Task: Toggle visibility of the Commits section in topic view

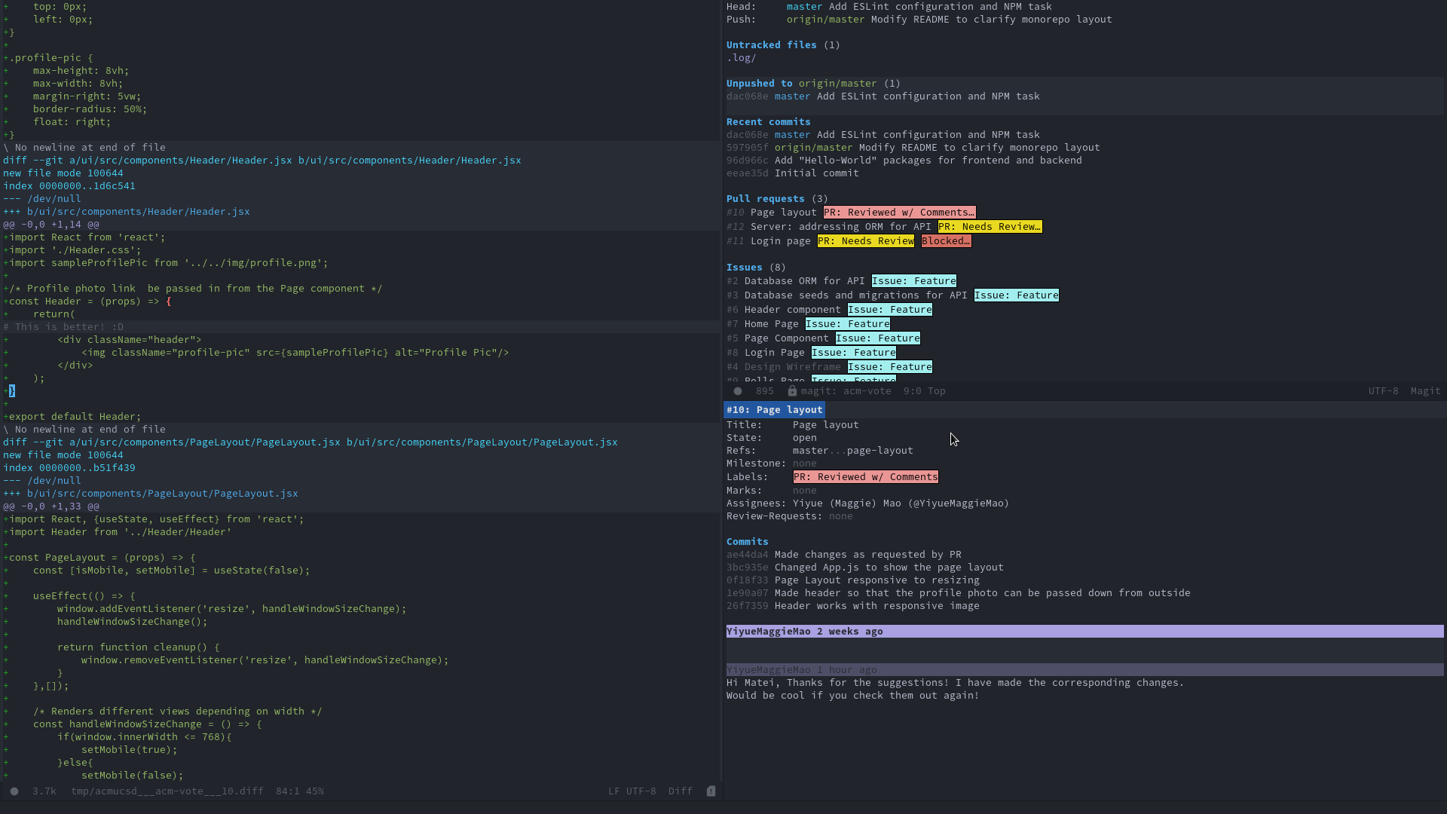Action: (747, 541)
